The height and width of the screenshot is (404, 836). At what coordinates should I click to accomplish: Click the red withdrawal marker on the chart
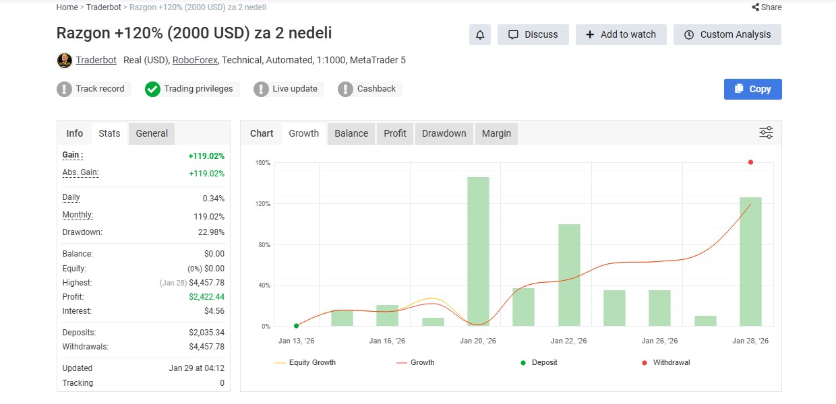coord(750,162)
